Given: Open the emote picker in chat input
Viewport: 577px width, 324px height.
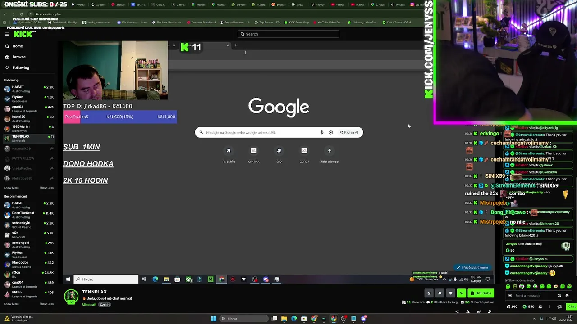Looking at the screenshot, I should pyautogui.click(x=567, y=296).
